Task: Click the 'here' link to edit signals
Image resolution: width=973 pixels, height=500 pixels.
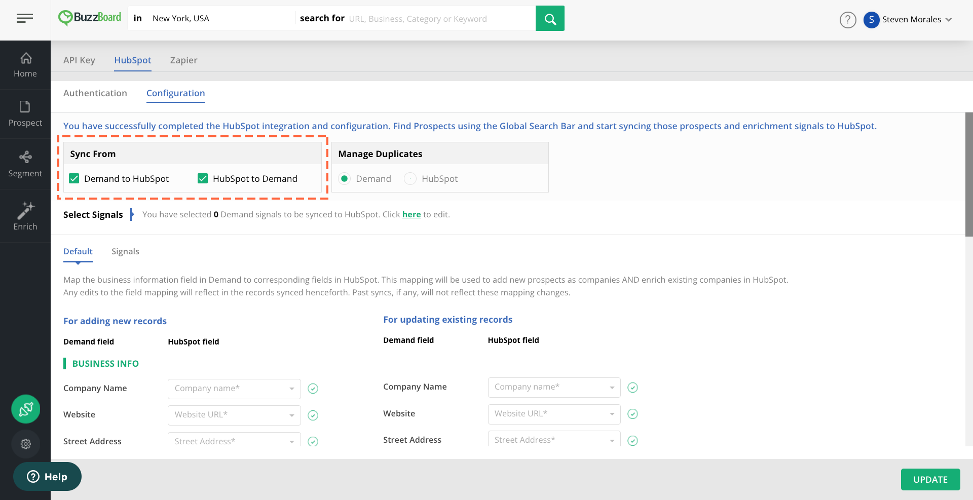Action: [411, 215]
